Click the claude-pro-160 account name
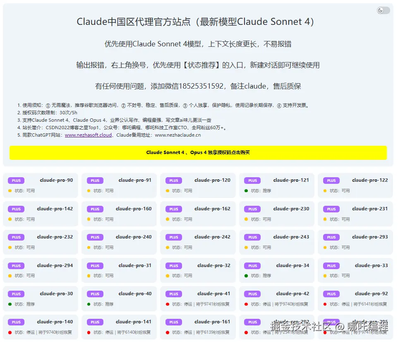 (x=134, y=209)
